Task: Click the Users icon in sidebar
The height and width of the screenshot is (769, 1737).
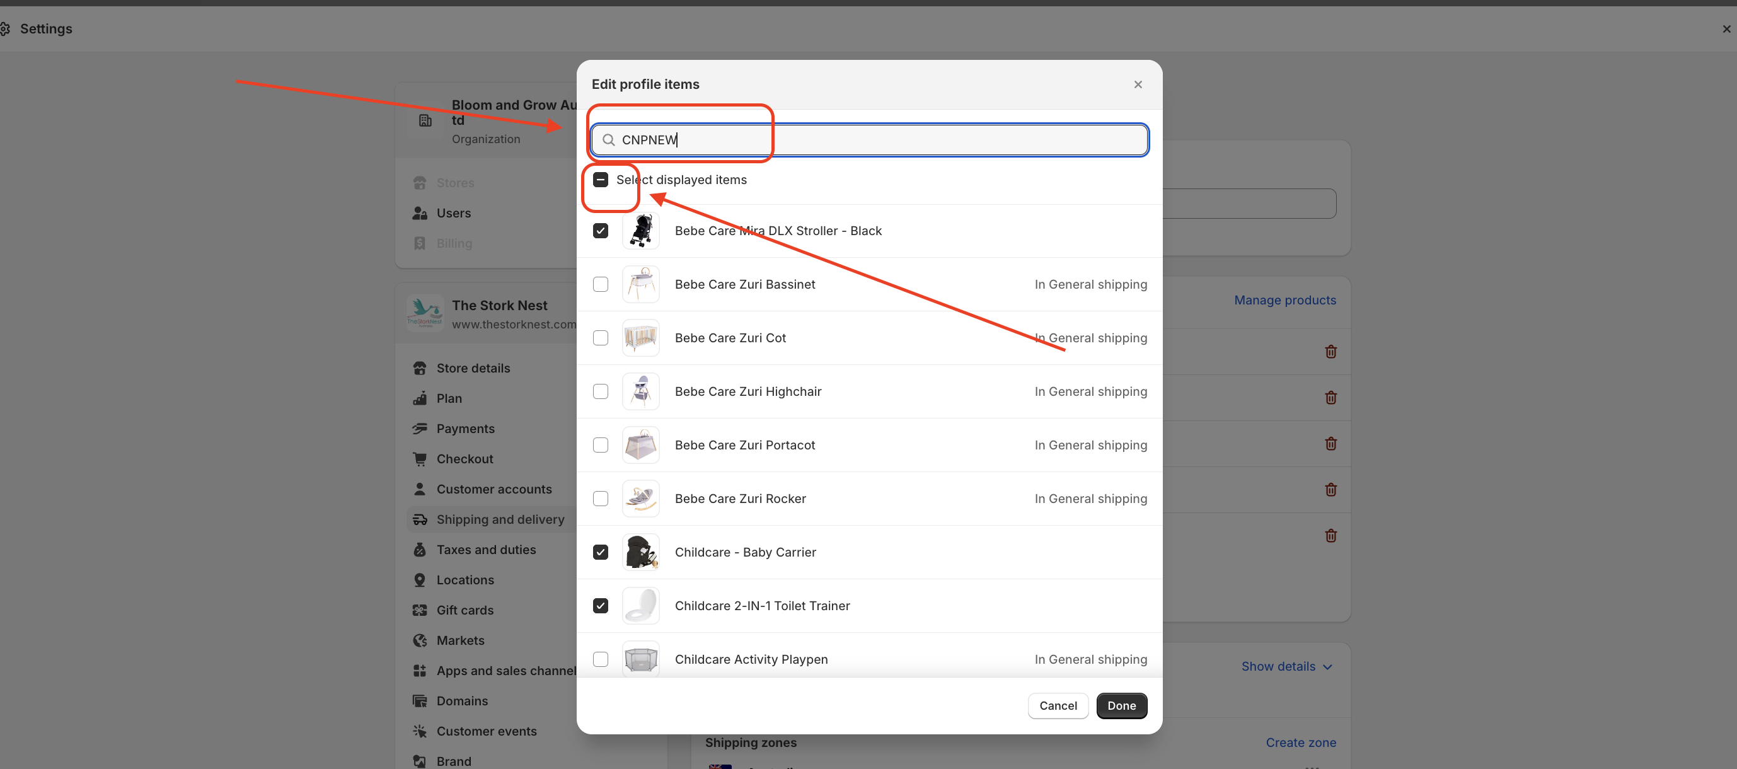Action: pyautogui.click(x=419, y=213)
